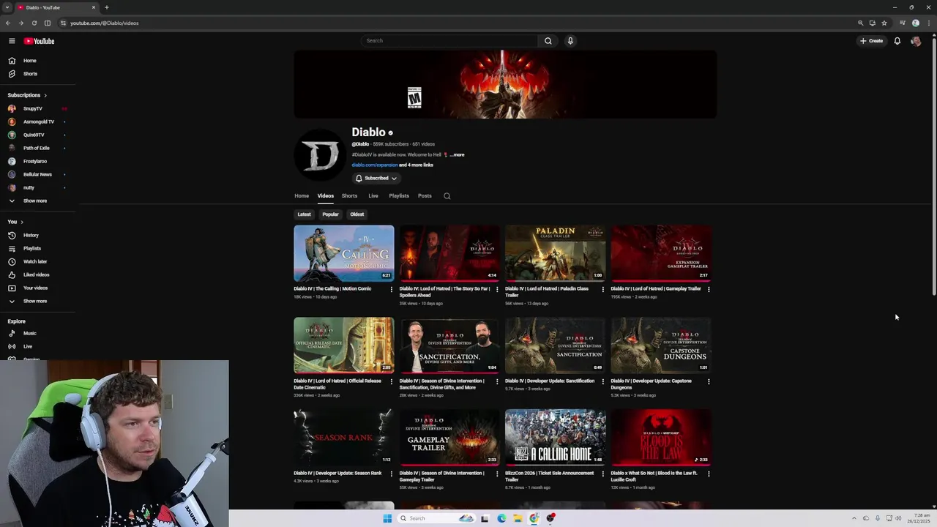Open the You section heading

click(x=15, y=222)
